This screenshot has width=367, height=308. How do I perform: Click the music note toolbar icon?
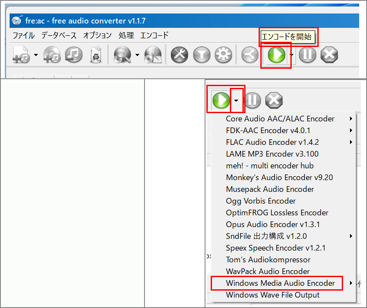point(74,55)
